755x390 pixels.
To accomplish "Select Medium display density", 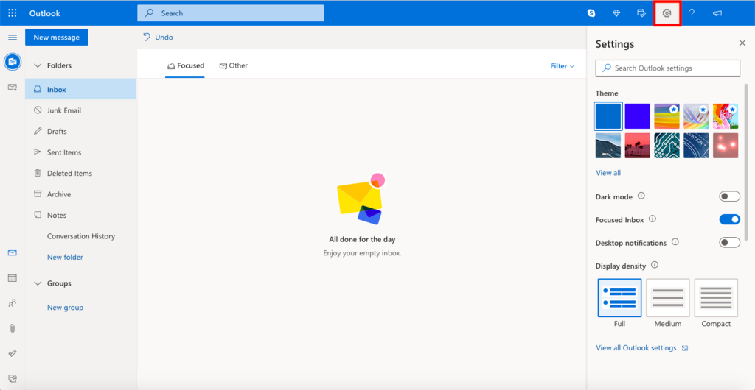I will click(x=668, y=298).
